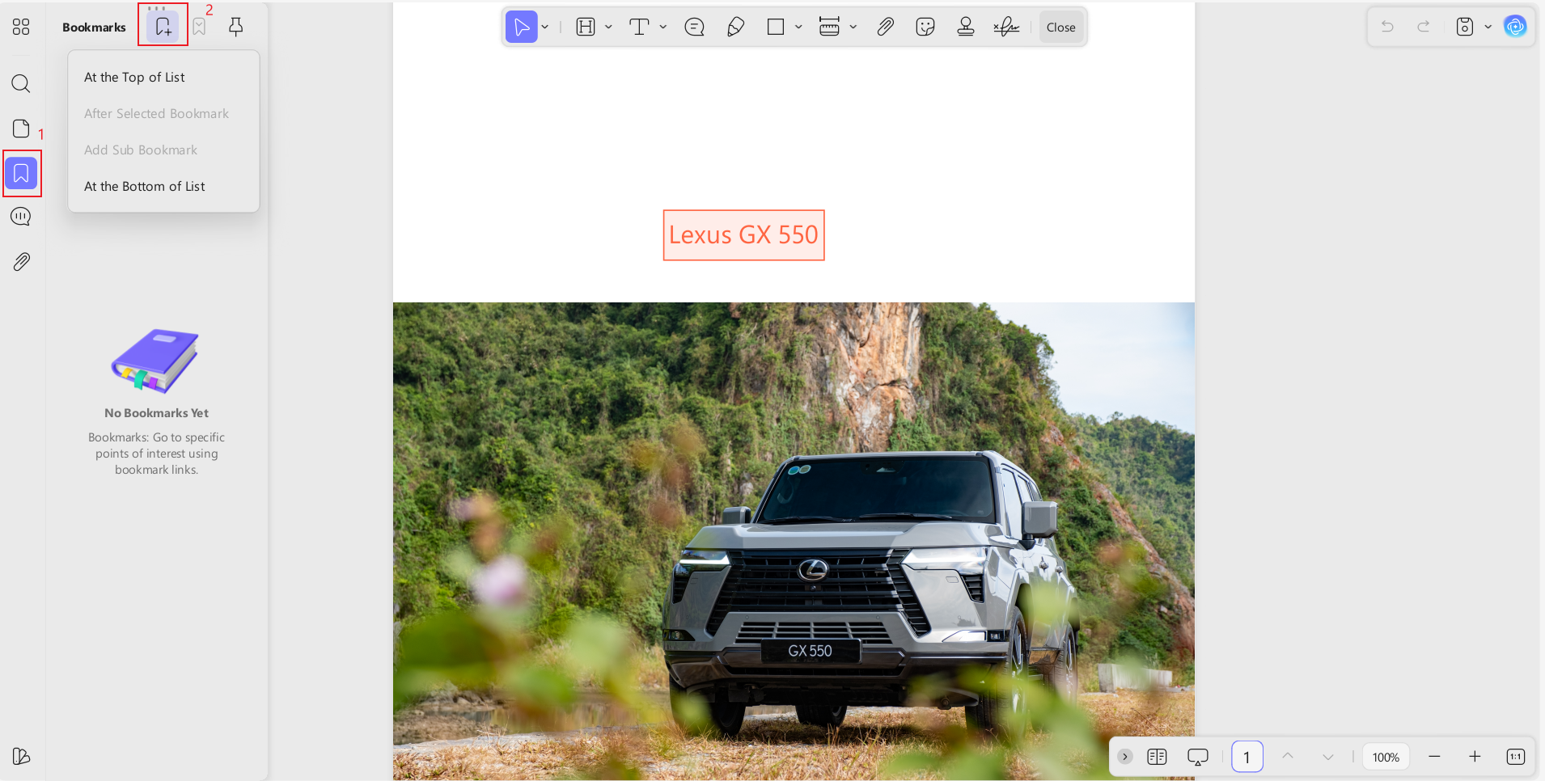Open the attachment annotation tool
1545x781 pixels.
pos(884,27)
